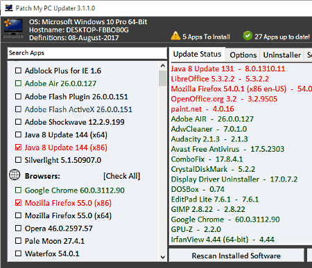Check Silverlight 5.1.50907.0

(x=18, y=160)
